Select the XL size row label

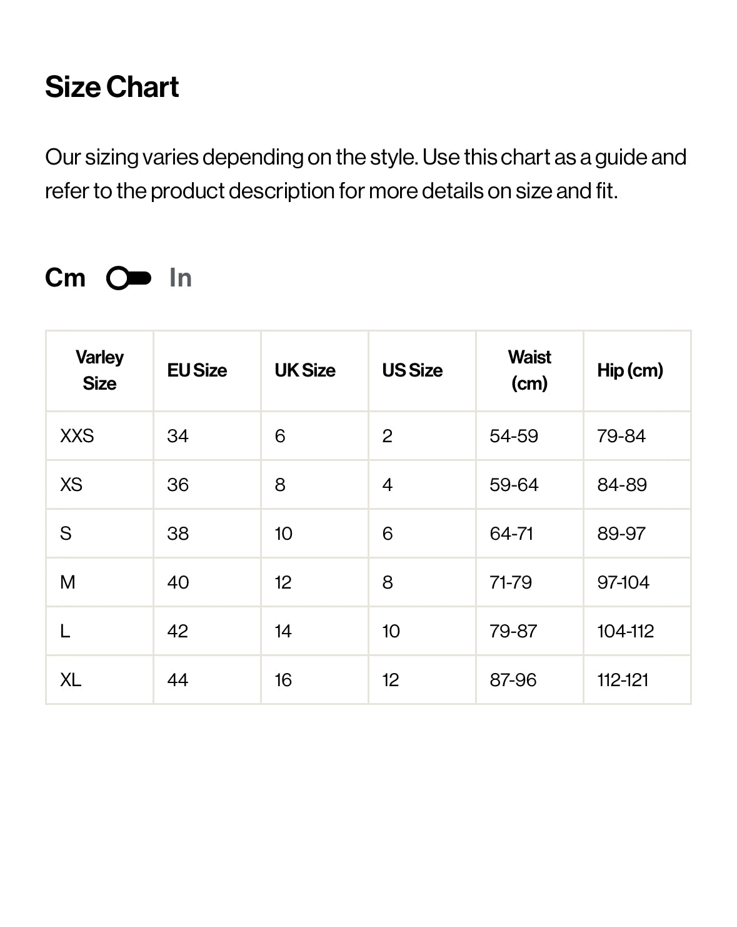click(71, 680)
